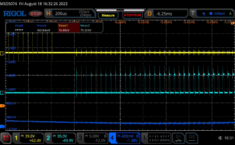Click the RIGOL logo
The image size is (235, 145).
(x=15, y=14)
